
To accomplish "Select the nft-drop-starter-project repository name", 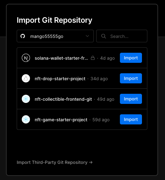I will tap(60, 79).
